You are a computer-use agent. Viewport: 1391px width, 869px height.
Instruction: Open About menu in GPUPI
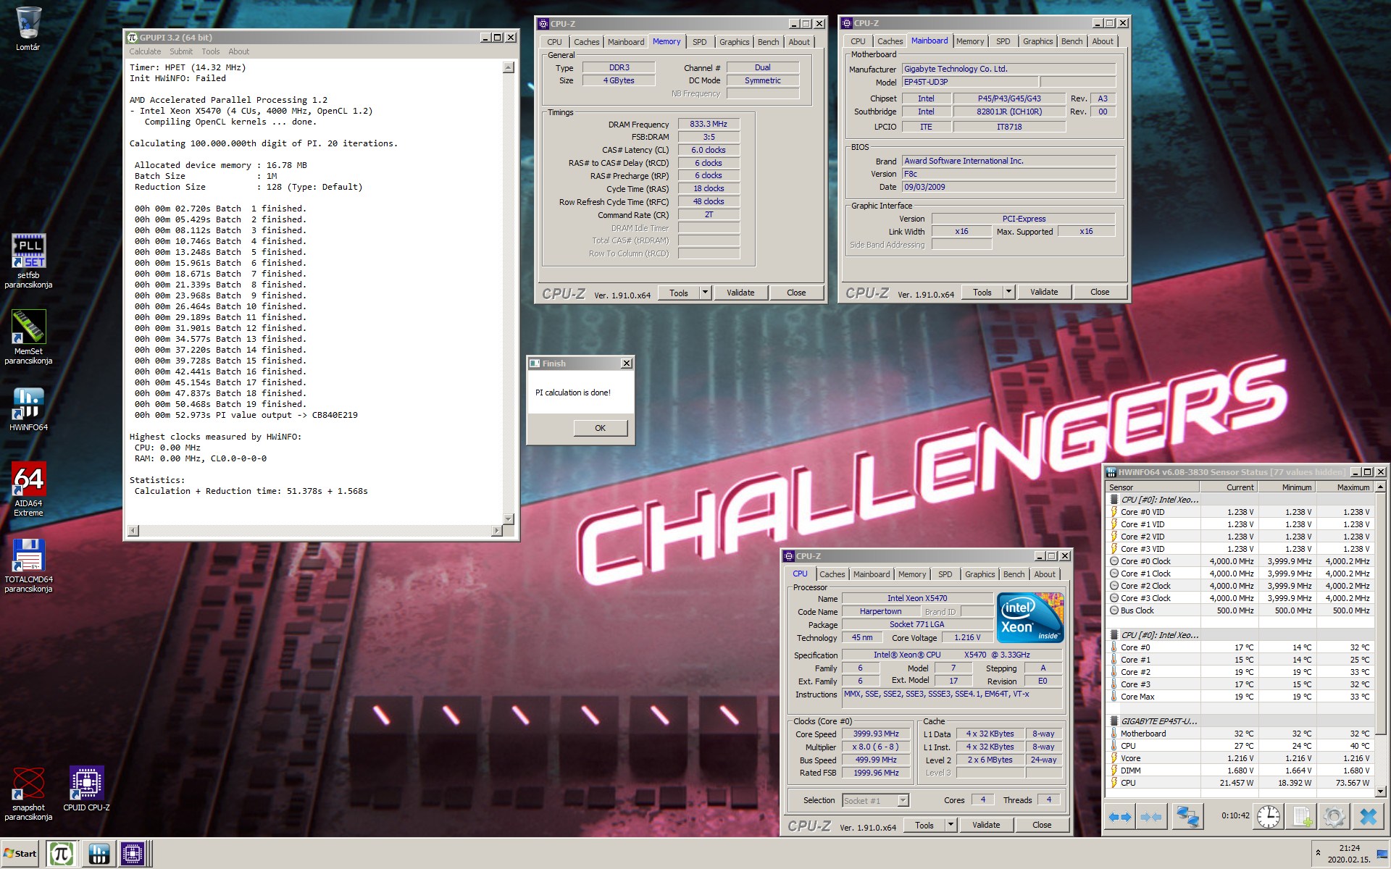238,51
